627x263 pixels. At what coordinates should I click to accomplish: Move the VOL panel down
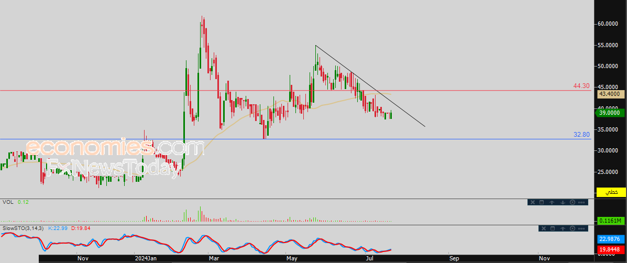tap(562, 202)
